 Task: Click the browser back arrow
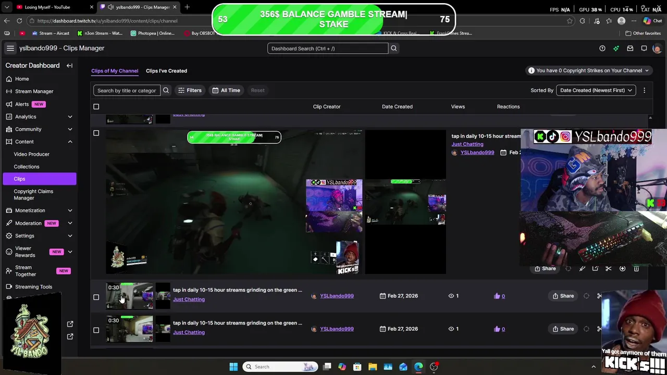(x=7, y=21)
